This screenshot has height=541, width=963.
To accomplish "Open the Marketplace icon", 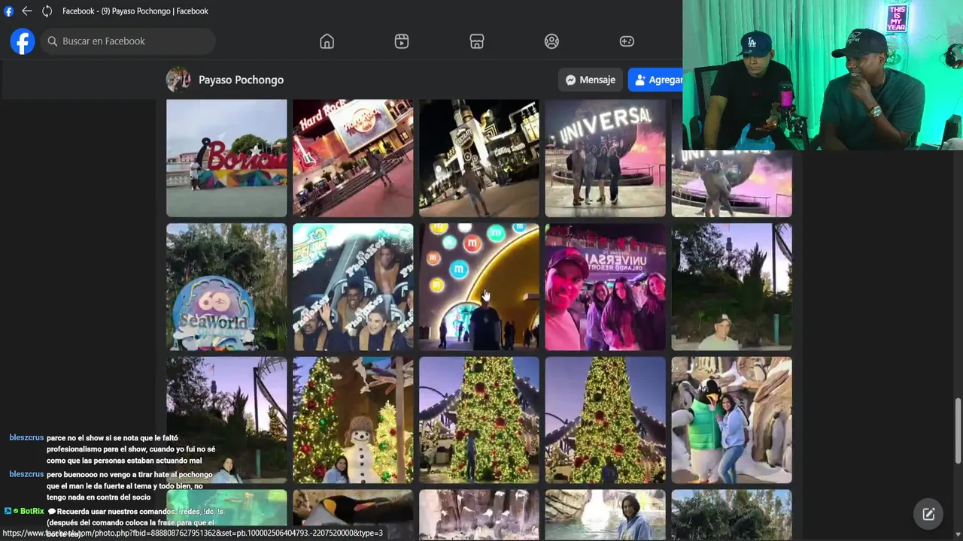I will click(477, 41).
